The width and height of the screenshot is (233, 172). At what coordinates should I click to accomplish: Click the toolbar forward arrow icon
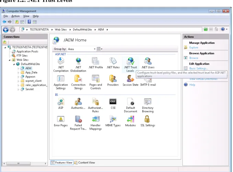tap(10, 22)
